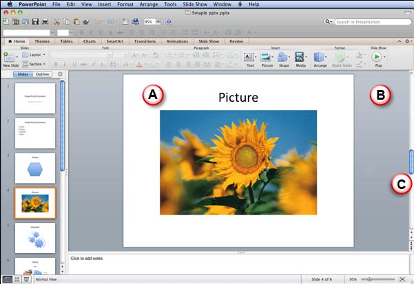Expand the Layout dropdown

(x=34, y=54)
